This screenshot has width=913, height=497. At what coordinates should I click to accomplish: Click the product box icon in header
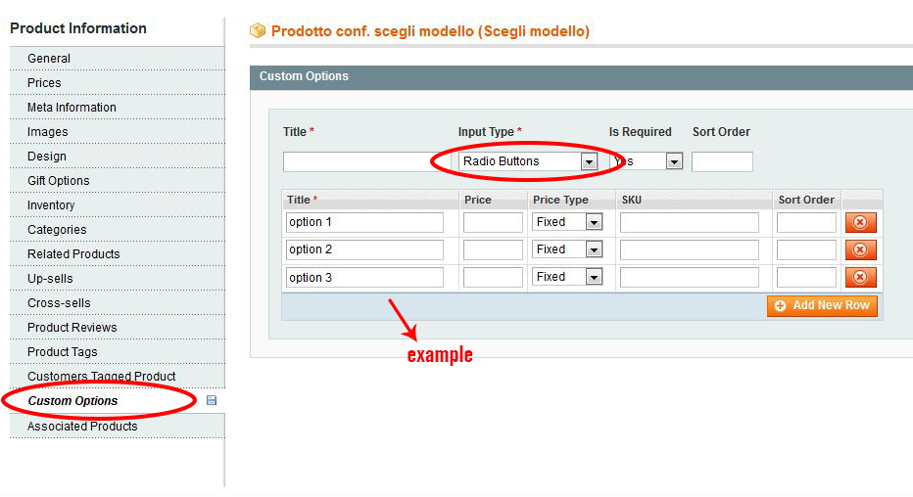click(258, 31)
